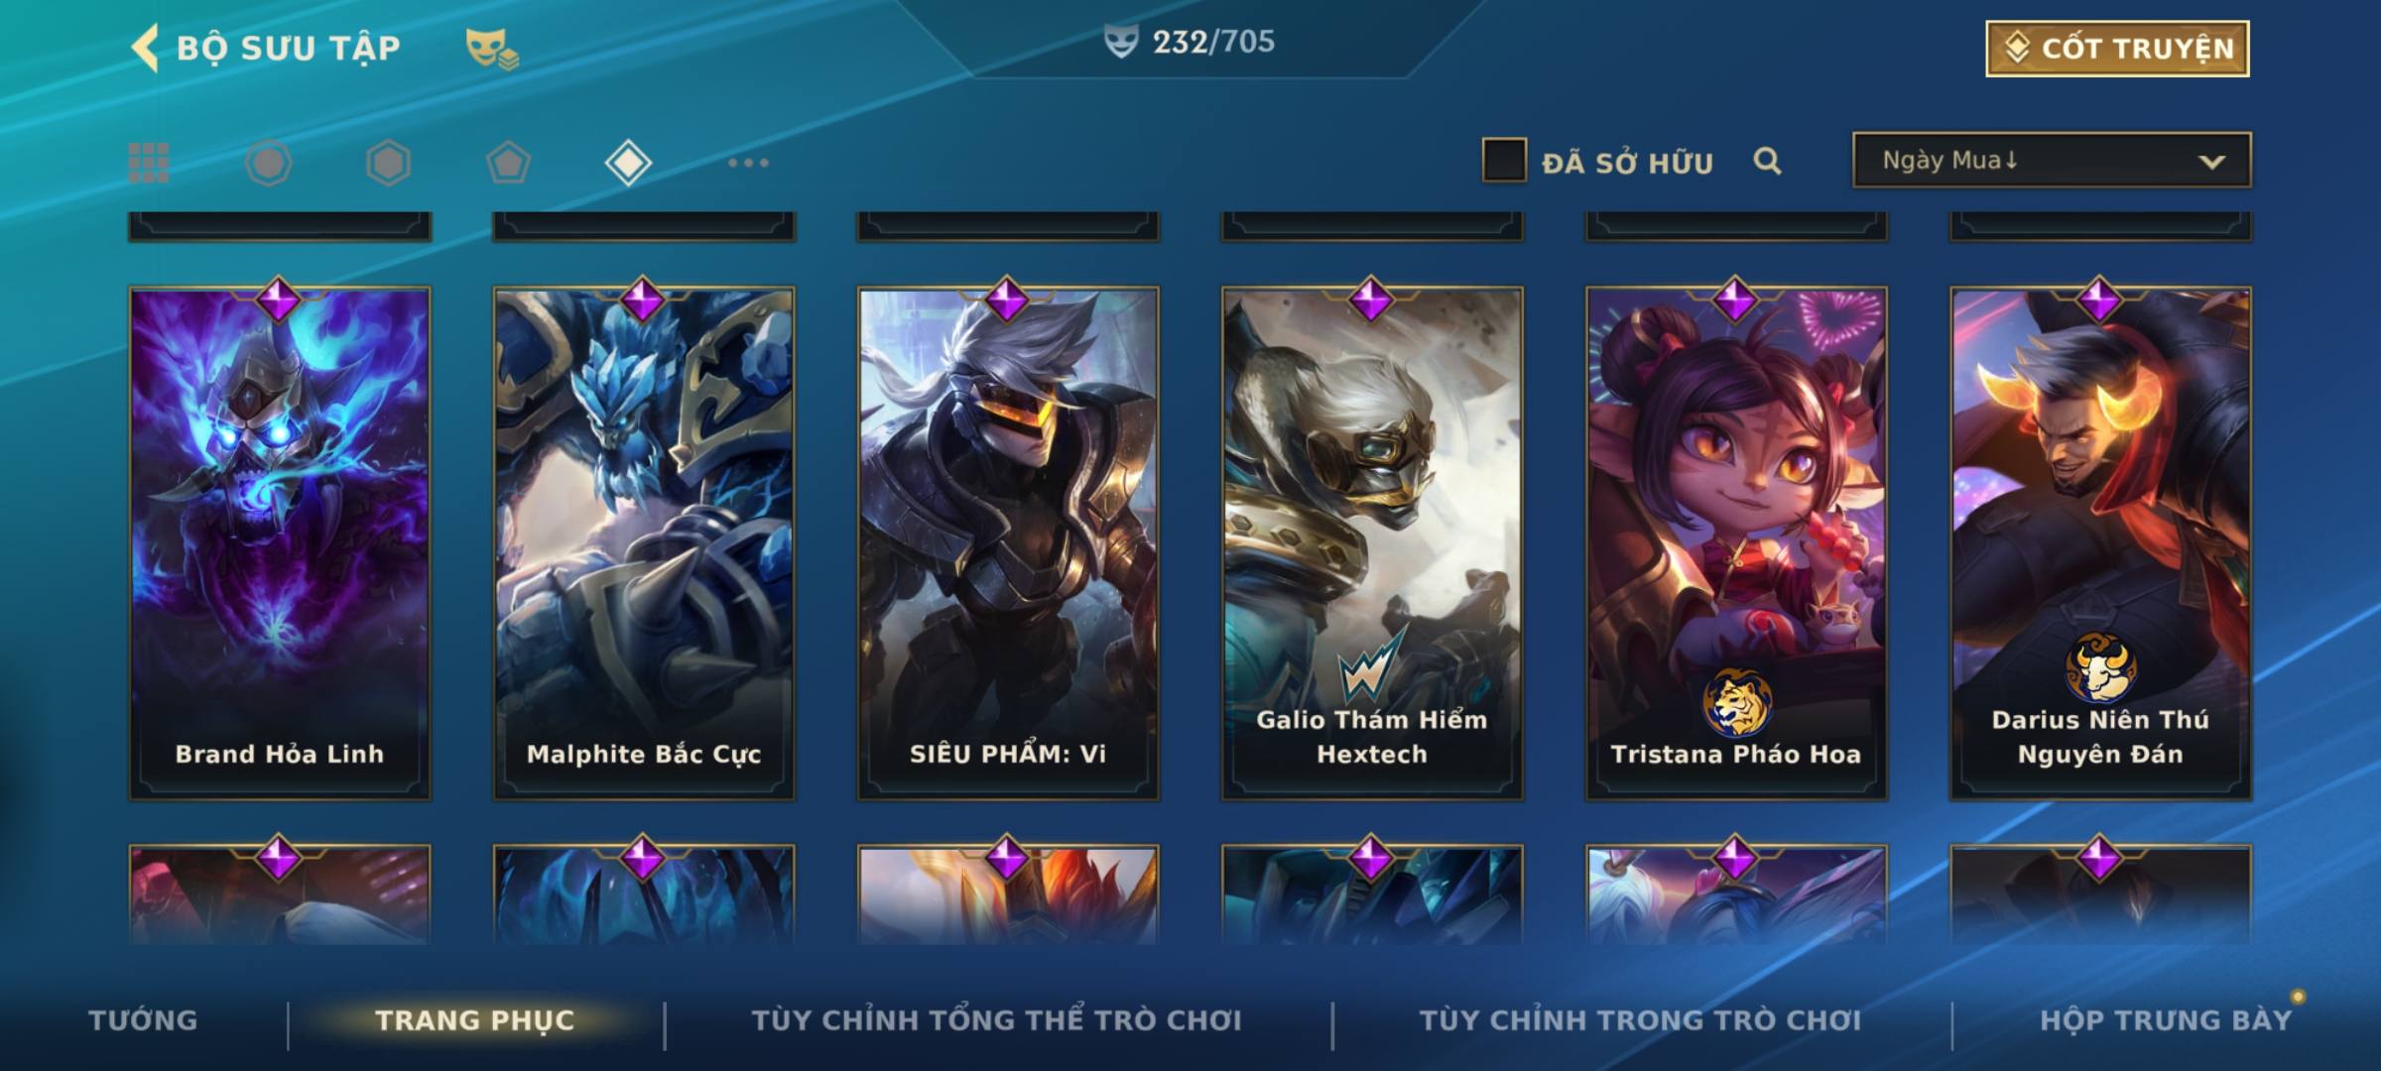Open the mask and coins icon

(492, 49)
